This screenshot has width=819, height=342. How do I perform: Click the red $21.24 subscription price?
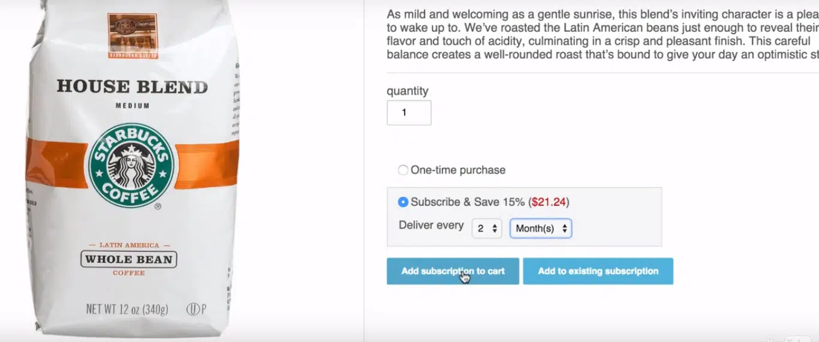548,202
